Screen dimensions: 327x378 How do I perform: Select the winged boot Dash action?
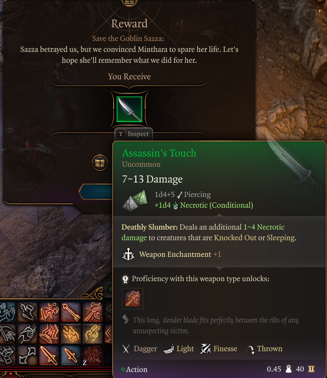pos(27,312)
